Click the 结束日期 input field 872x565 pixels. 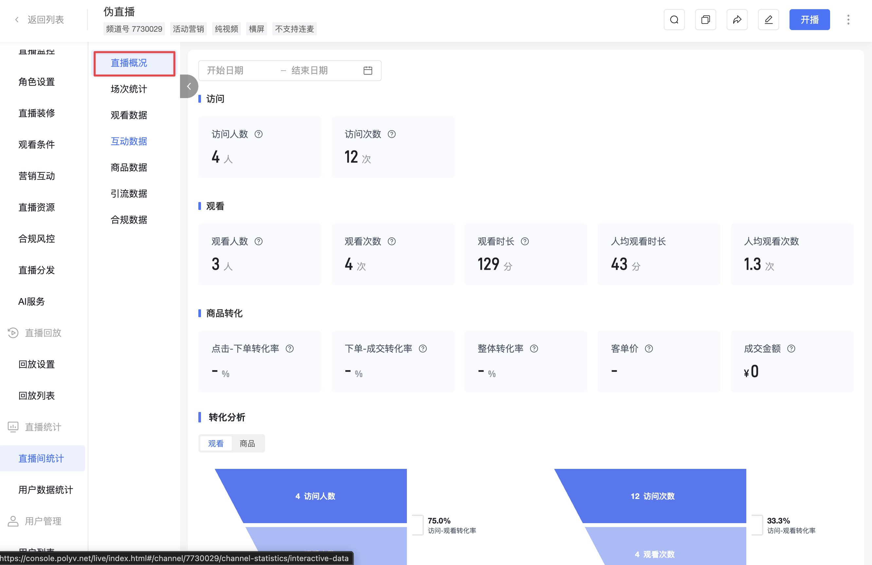click(322, 70)
